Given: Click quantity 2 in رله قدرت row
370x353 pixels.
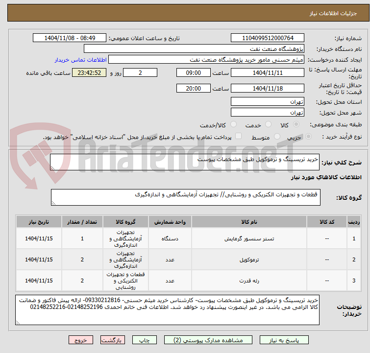Looking at the screenshot, I should [x=82, y=281].
